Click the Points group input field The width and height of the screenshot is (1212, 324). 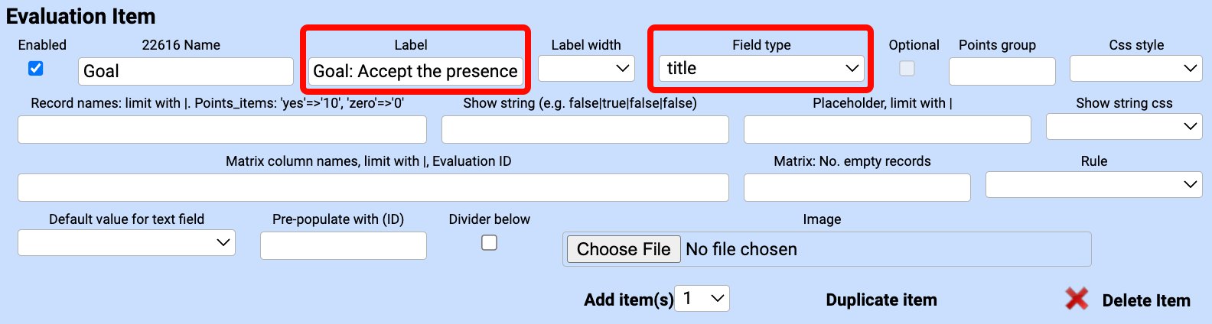pos(1002,72)
